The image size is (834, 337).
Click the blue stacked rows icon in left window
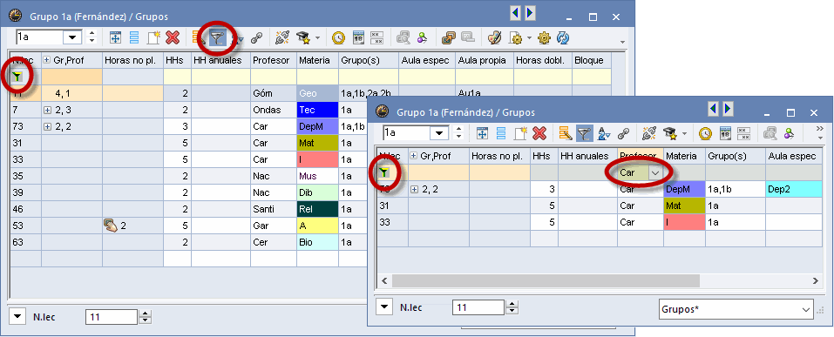pyautogui.click(x=134, y=37)
